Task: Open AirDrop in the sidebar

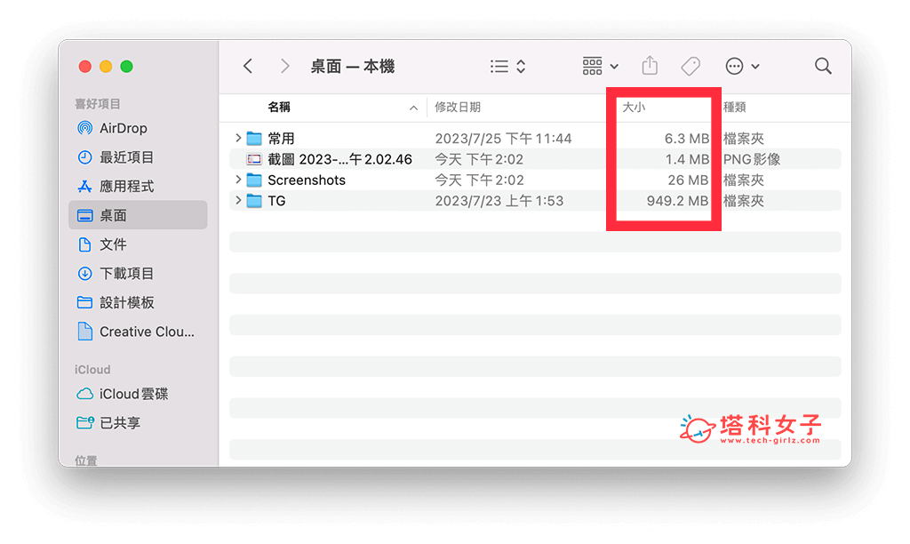Action: [138, 128]
